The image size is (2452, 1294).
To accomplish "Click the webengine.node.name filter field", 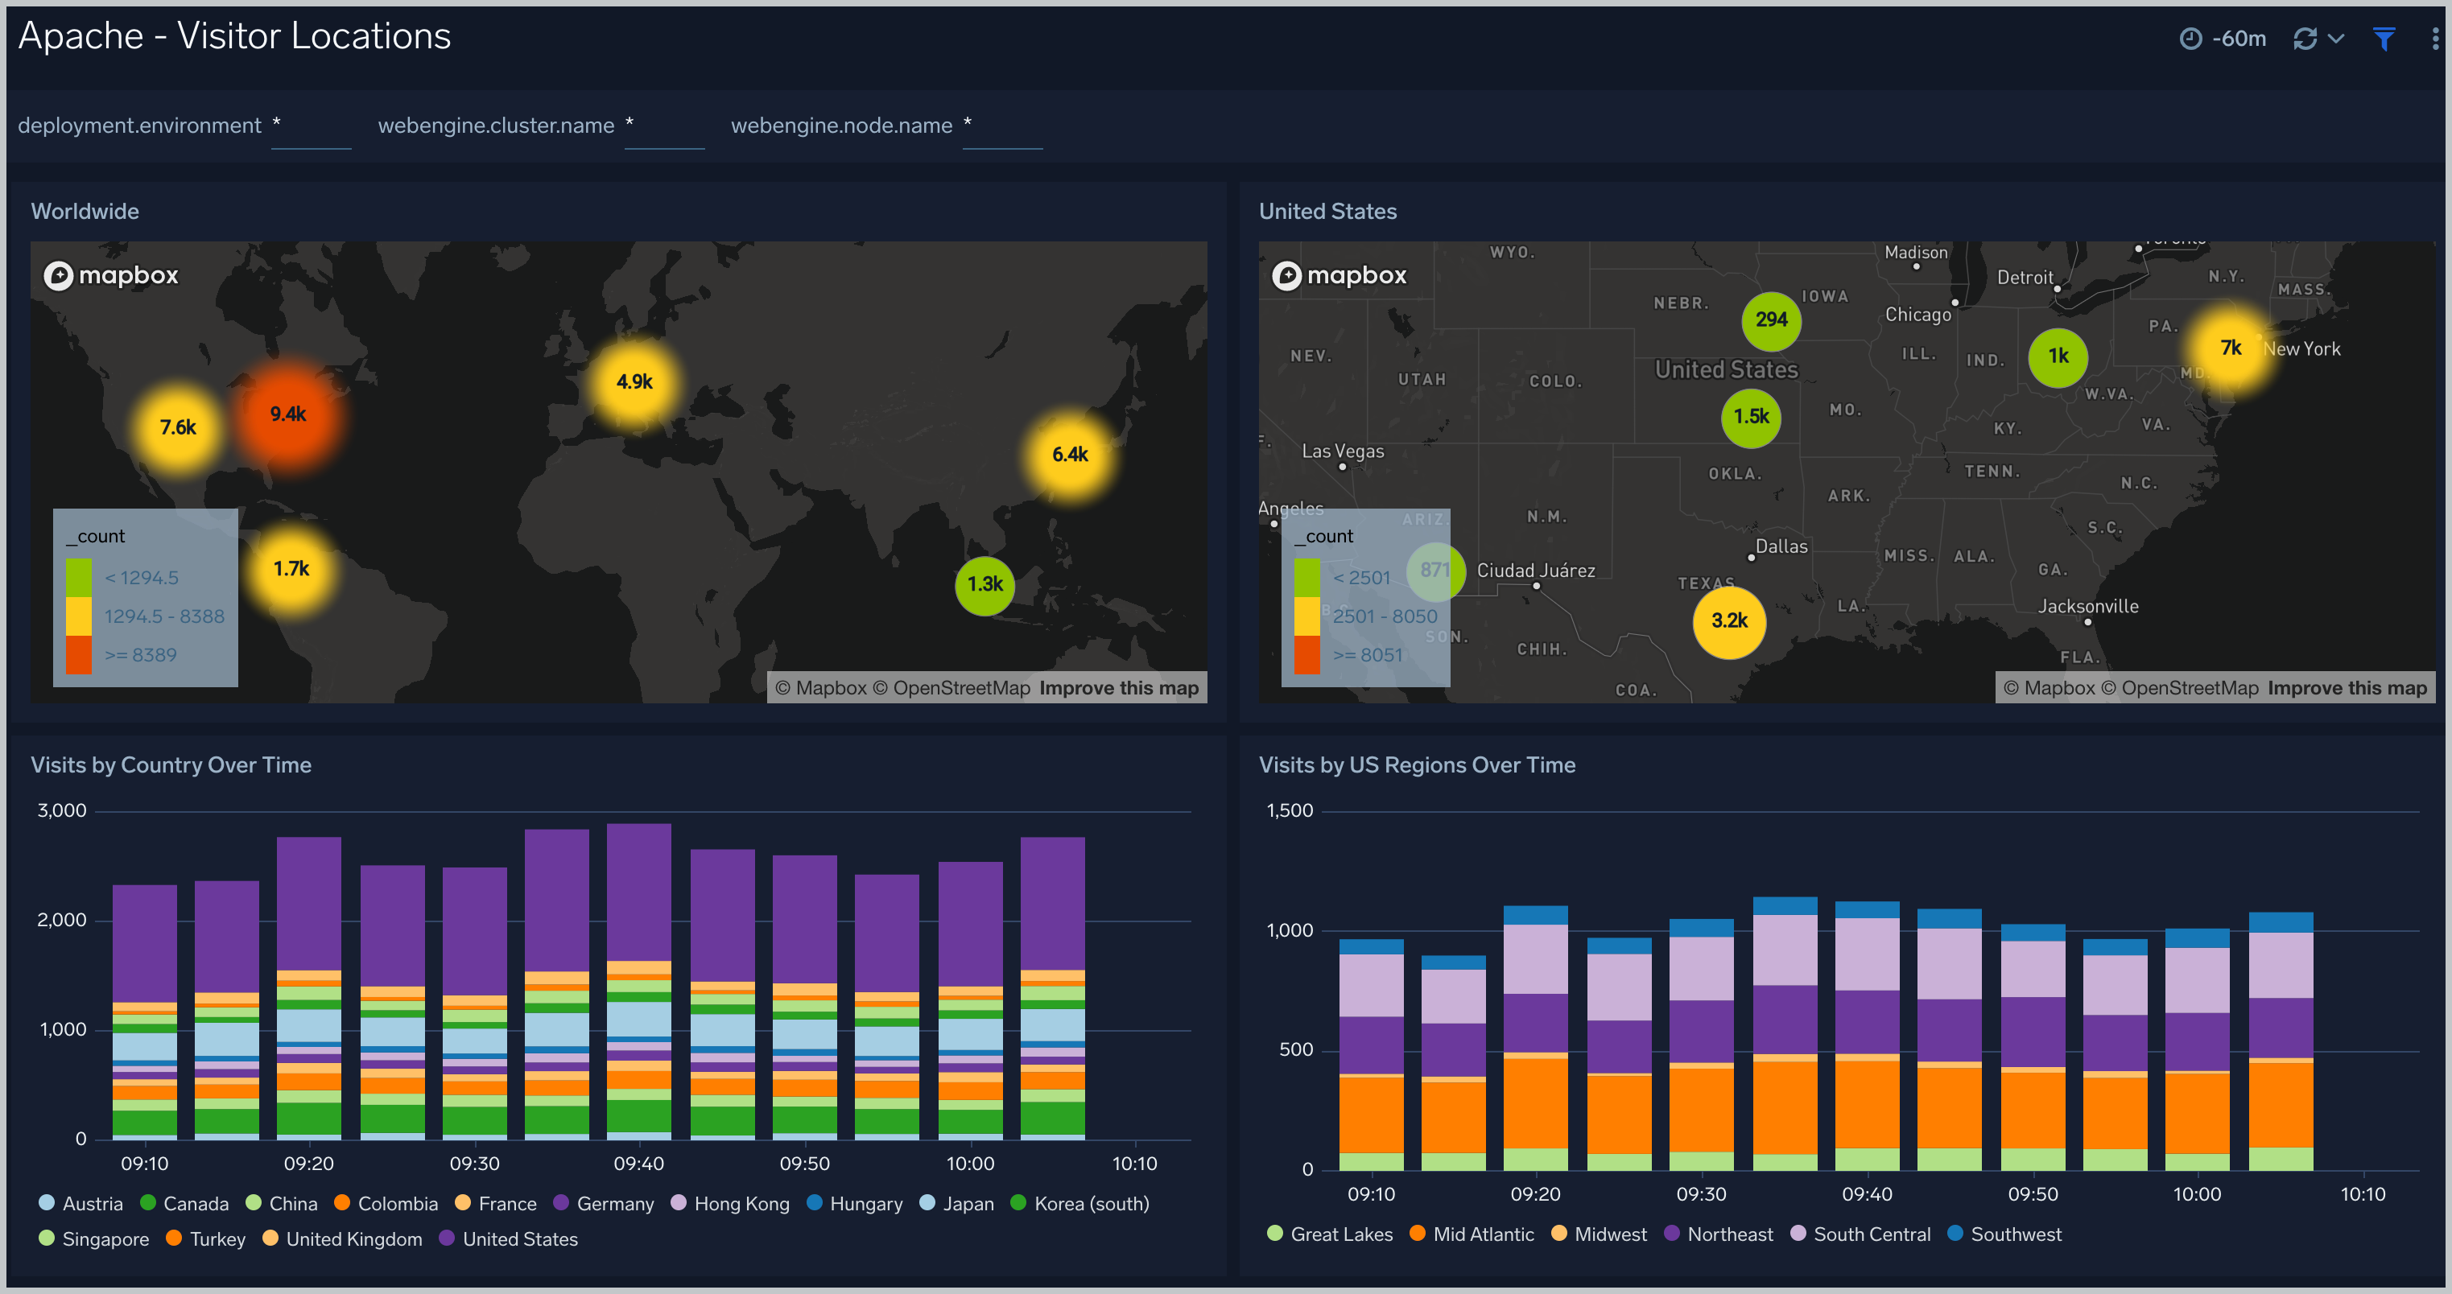I will tap(1002, 126).
